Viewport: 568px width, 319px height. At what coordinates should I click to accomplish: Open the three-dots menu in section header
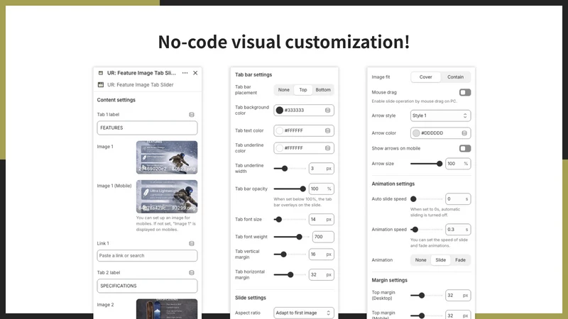coord(185,73)
